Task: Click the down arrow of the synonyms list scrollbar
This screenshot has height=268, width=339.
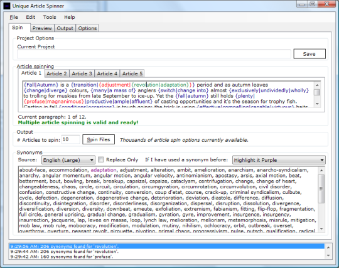Action: [321, 229]
